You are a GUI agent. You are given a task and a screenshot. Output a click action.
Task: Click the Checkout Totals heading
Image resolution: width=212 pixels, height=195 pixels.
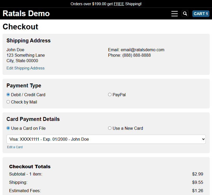pyautogui.click(x=30, y=166)
